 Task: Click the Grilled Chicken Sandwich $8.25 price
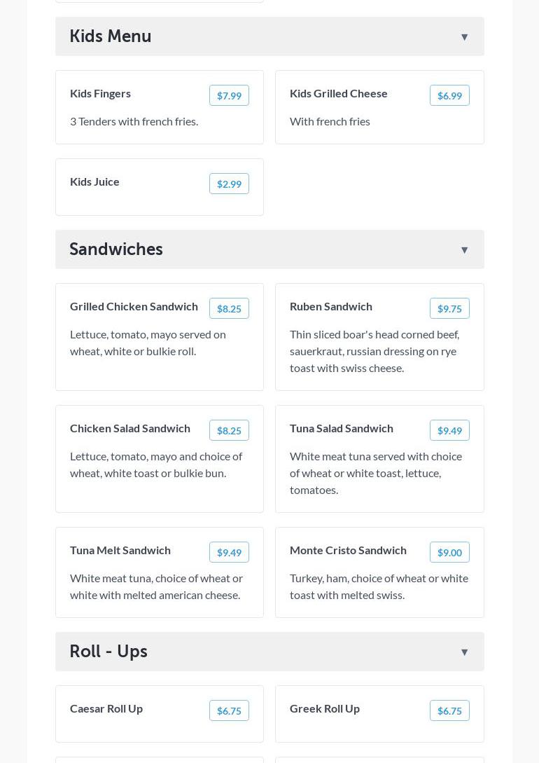(229, 309)
